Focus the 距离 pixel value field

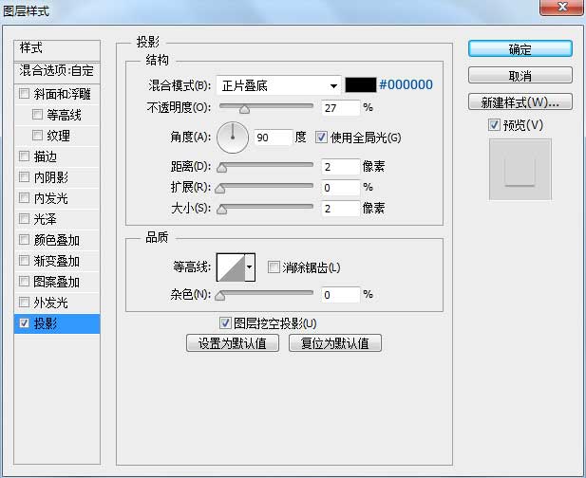pyautogui.click(x=340, y=166)
